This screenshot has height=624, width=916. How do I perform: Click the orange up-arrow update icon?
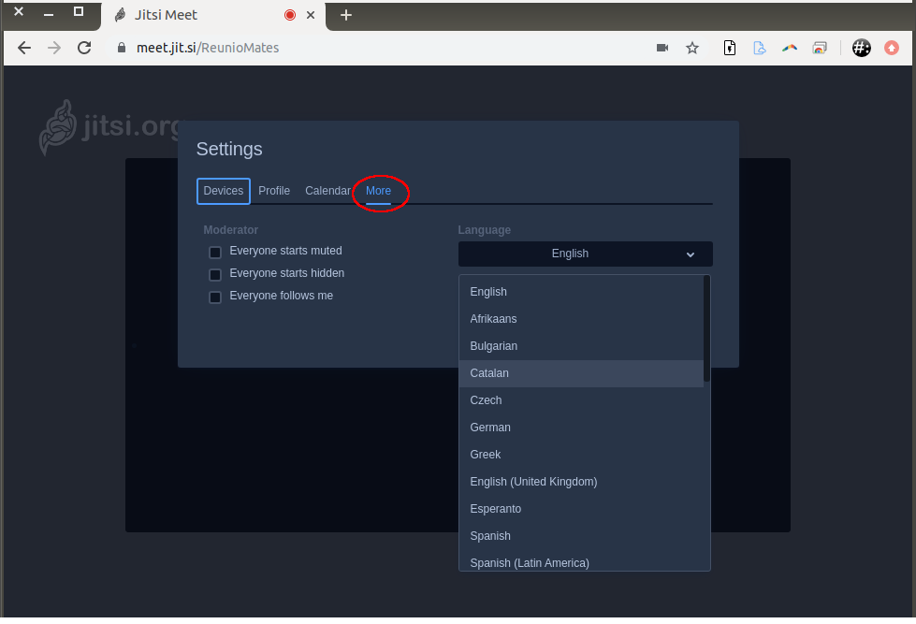pos(892,48)
